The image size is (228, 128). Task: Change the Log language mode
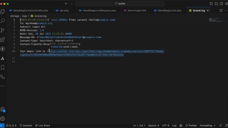pos(174,126)
